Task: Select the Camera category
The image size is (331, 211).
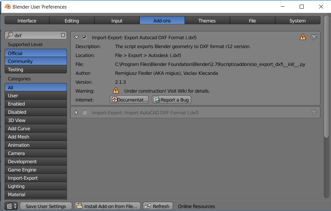Action: point(36,153)
